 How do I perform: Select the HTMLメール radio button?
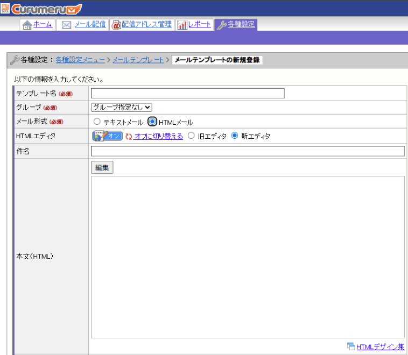[152, 122]
